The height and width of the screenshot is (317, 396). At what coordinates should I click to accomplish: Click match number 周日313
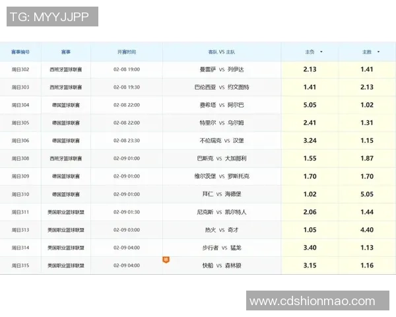[20, 230]
